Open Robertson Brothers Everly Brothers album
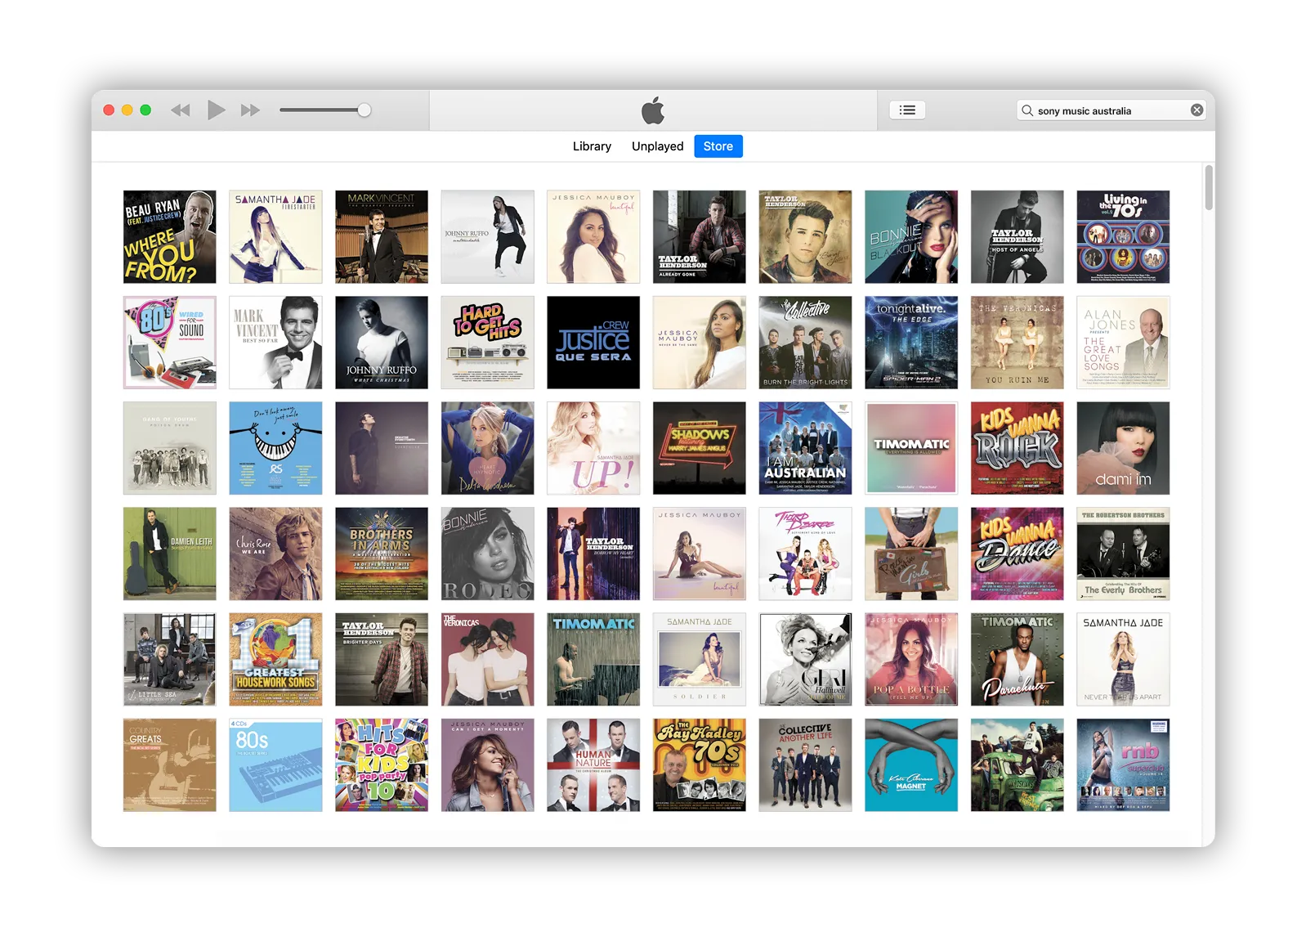 click(x=1123, y=554)
